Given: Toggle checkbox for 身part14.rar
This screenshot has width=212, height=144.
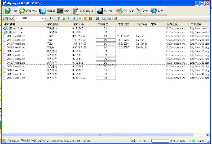Looking at the screenshot, I should [8, 28].
